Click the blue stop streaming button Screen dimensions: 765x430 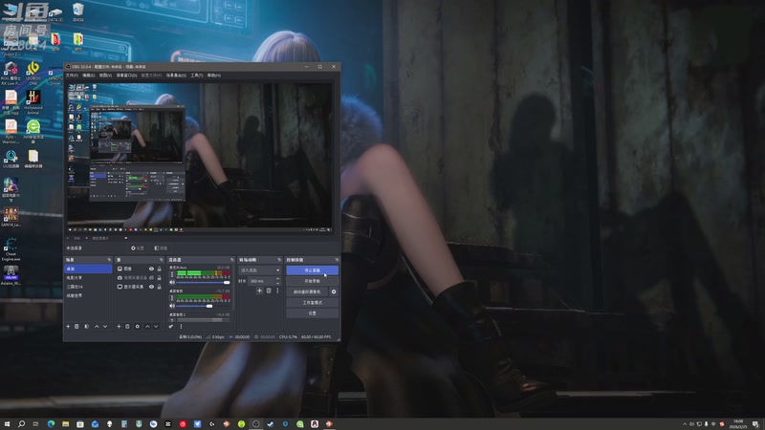click(x=313, y=270)
